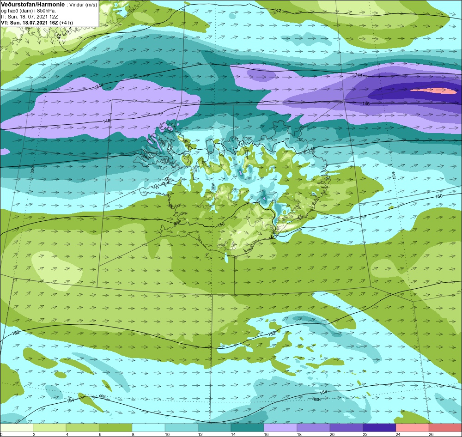Screen dimensions: 462x437
Task: Select the dark teal 14–16 m/s legend swatch
Action: tap(248, 428)
